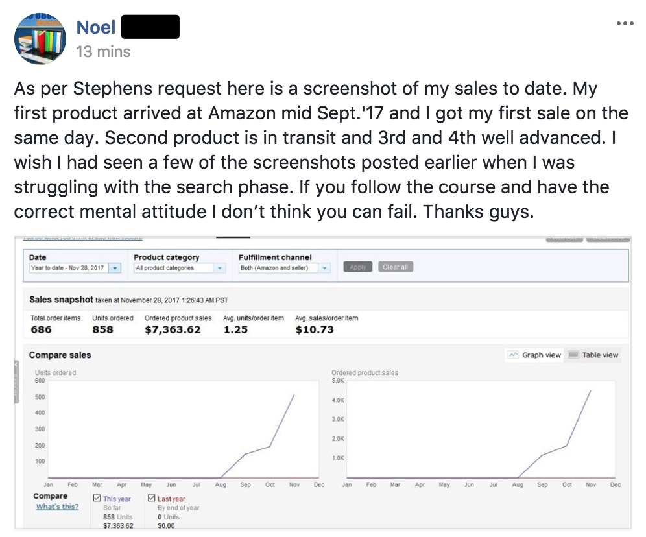
Task: Click the Ordered product sales $7,363.62 figure
Action: 173,329
